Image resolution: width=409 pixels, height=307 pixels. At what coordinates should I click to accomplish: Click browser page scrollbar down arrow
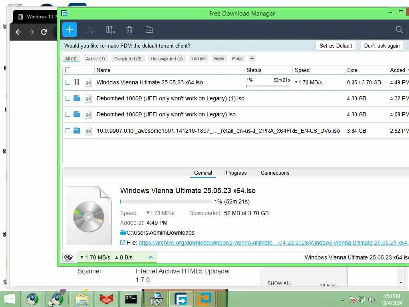[x=401, y=283]
